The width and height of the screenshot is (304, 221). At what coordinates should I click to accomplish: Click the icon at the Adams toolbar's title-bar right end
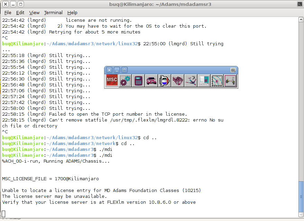coord(233,70)
